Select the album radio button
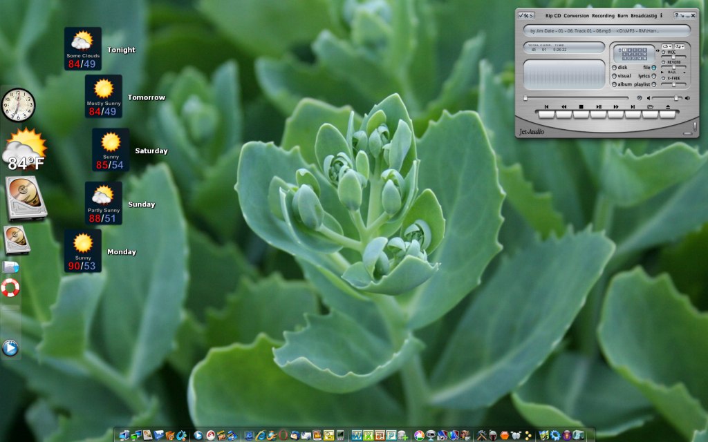708x442 pixels. coord(614,84)
